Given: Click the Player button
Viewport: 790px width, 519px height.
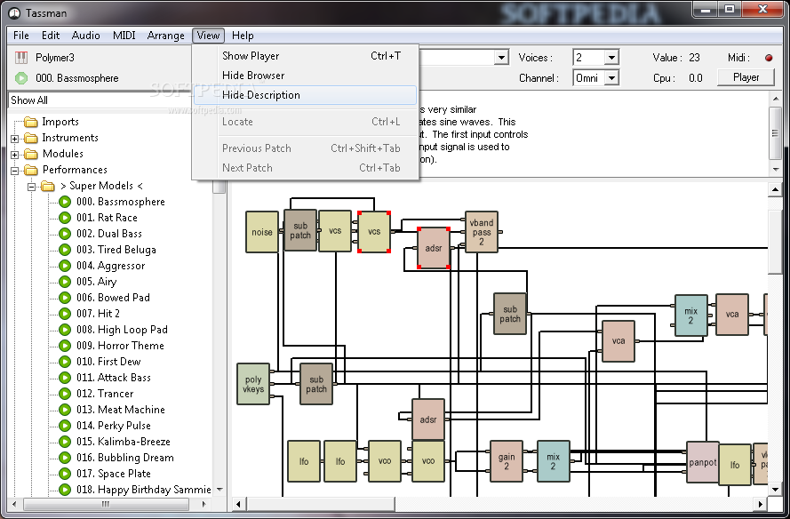Looking at the screenshot, I should [746, 77].
